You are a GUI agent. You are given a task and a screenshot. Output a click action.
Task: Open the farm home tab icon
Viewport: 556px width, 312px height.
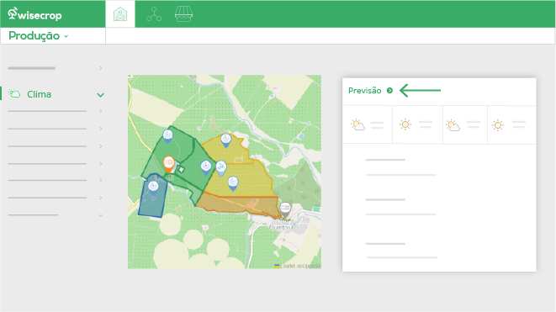[120, 14]
